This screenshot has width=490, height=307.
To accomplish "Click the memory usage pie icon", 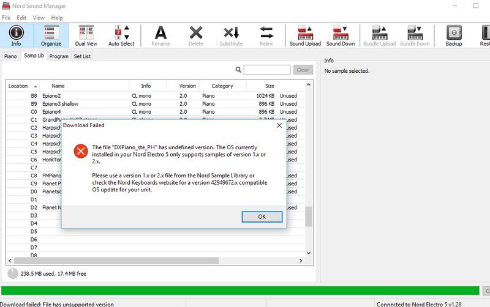I will [x=13, y=273].
